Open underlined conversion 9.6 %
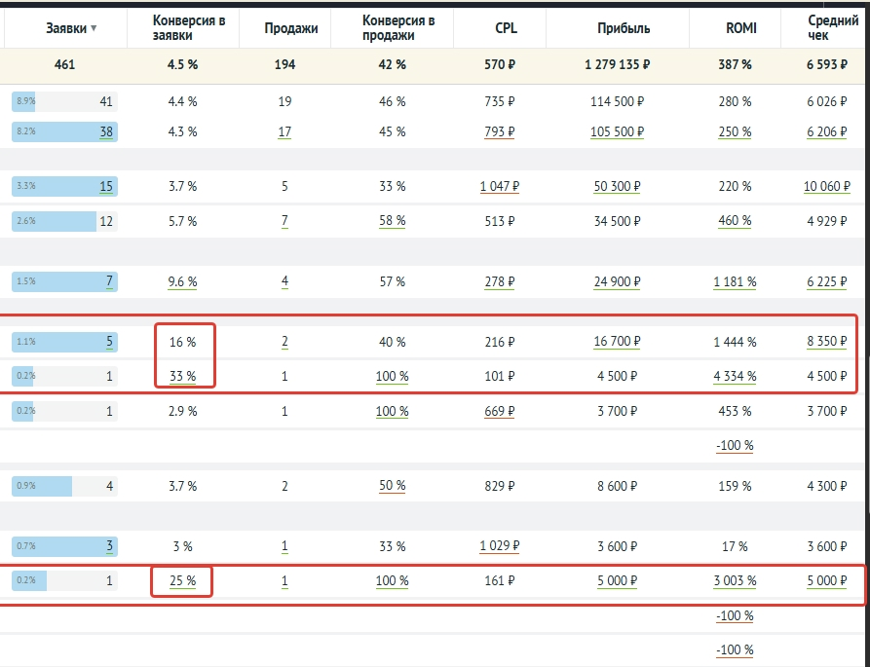870x667 pixels. click(182, 281)
